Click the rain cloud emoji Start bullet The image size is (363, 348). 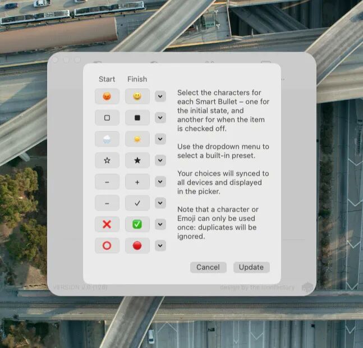point(107,139)
